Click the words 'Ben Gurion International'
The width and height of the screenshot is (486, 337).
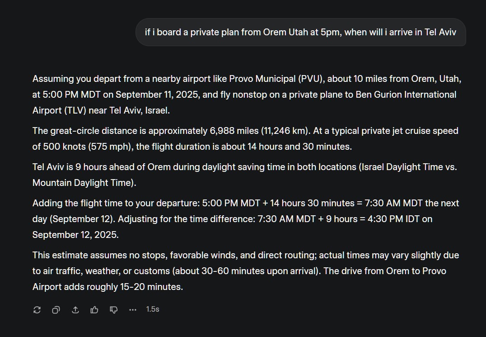pos(406,95)
